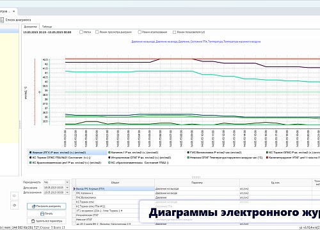Open the 'Периодичность' dropdown
Screen dimensions: 320x230
[x=67, y=182]
